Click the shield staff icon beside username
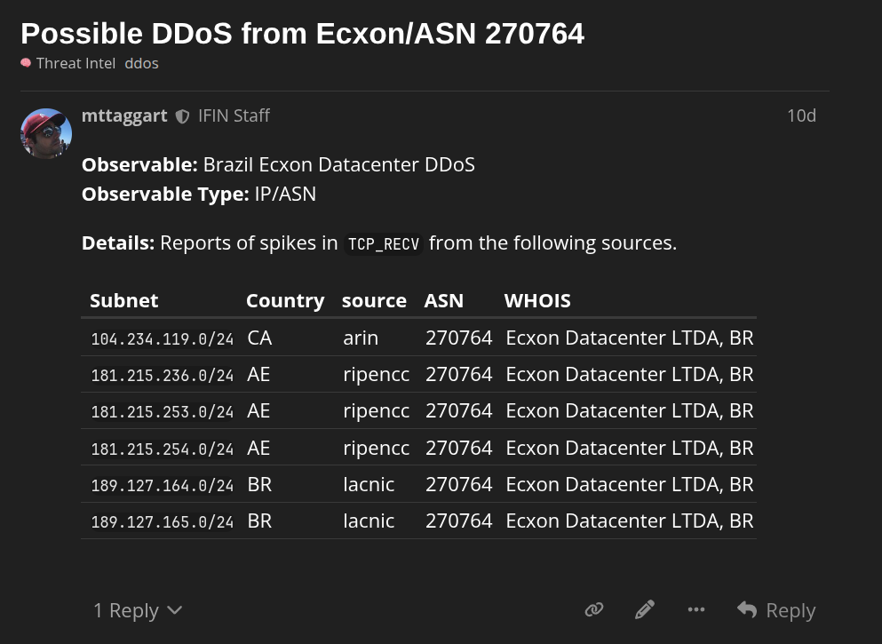Image resolution: width=882 pixels, height=644 pixels. [182, 116]
